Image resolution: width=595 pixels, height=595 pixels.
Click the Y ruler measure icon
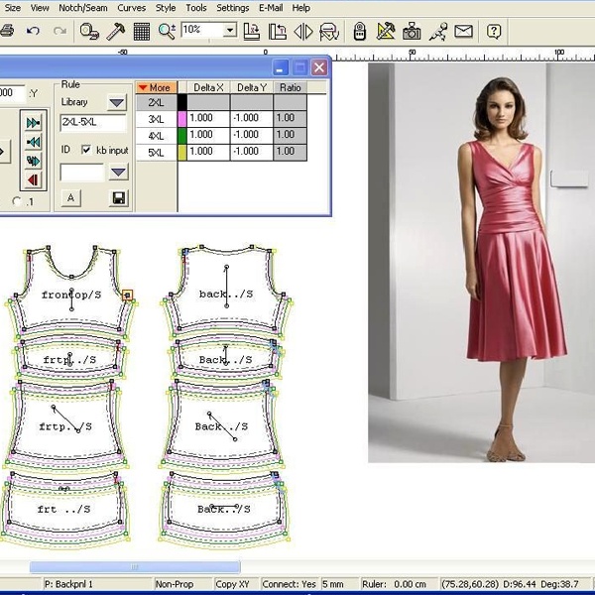[278, 31]
